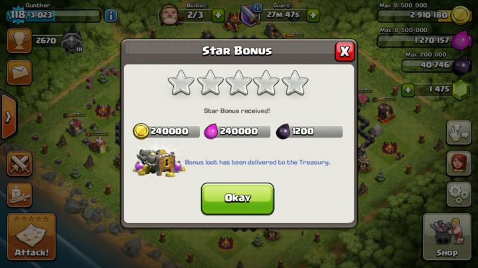Open the trophy league panel

point(19,41)
